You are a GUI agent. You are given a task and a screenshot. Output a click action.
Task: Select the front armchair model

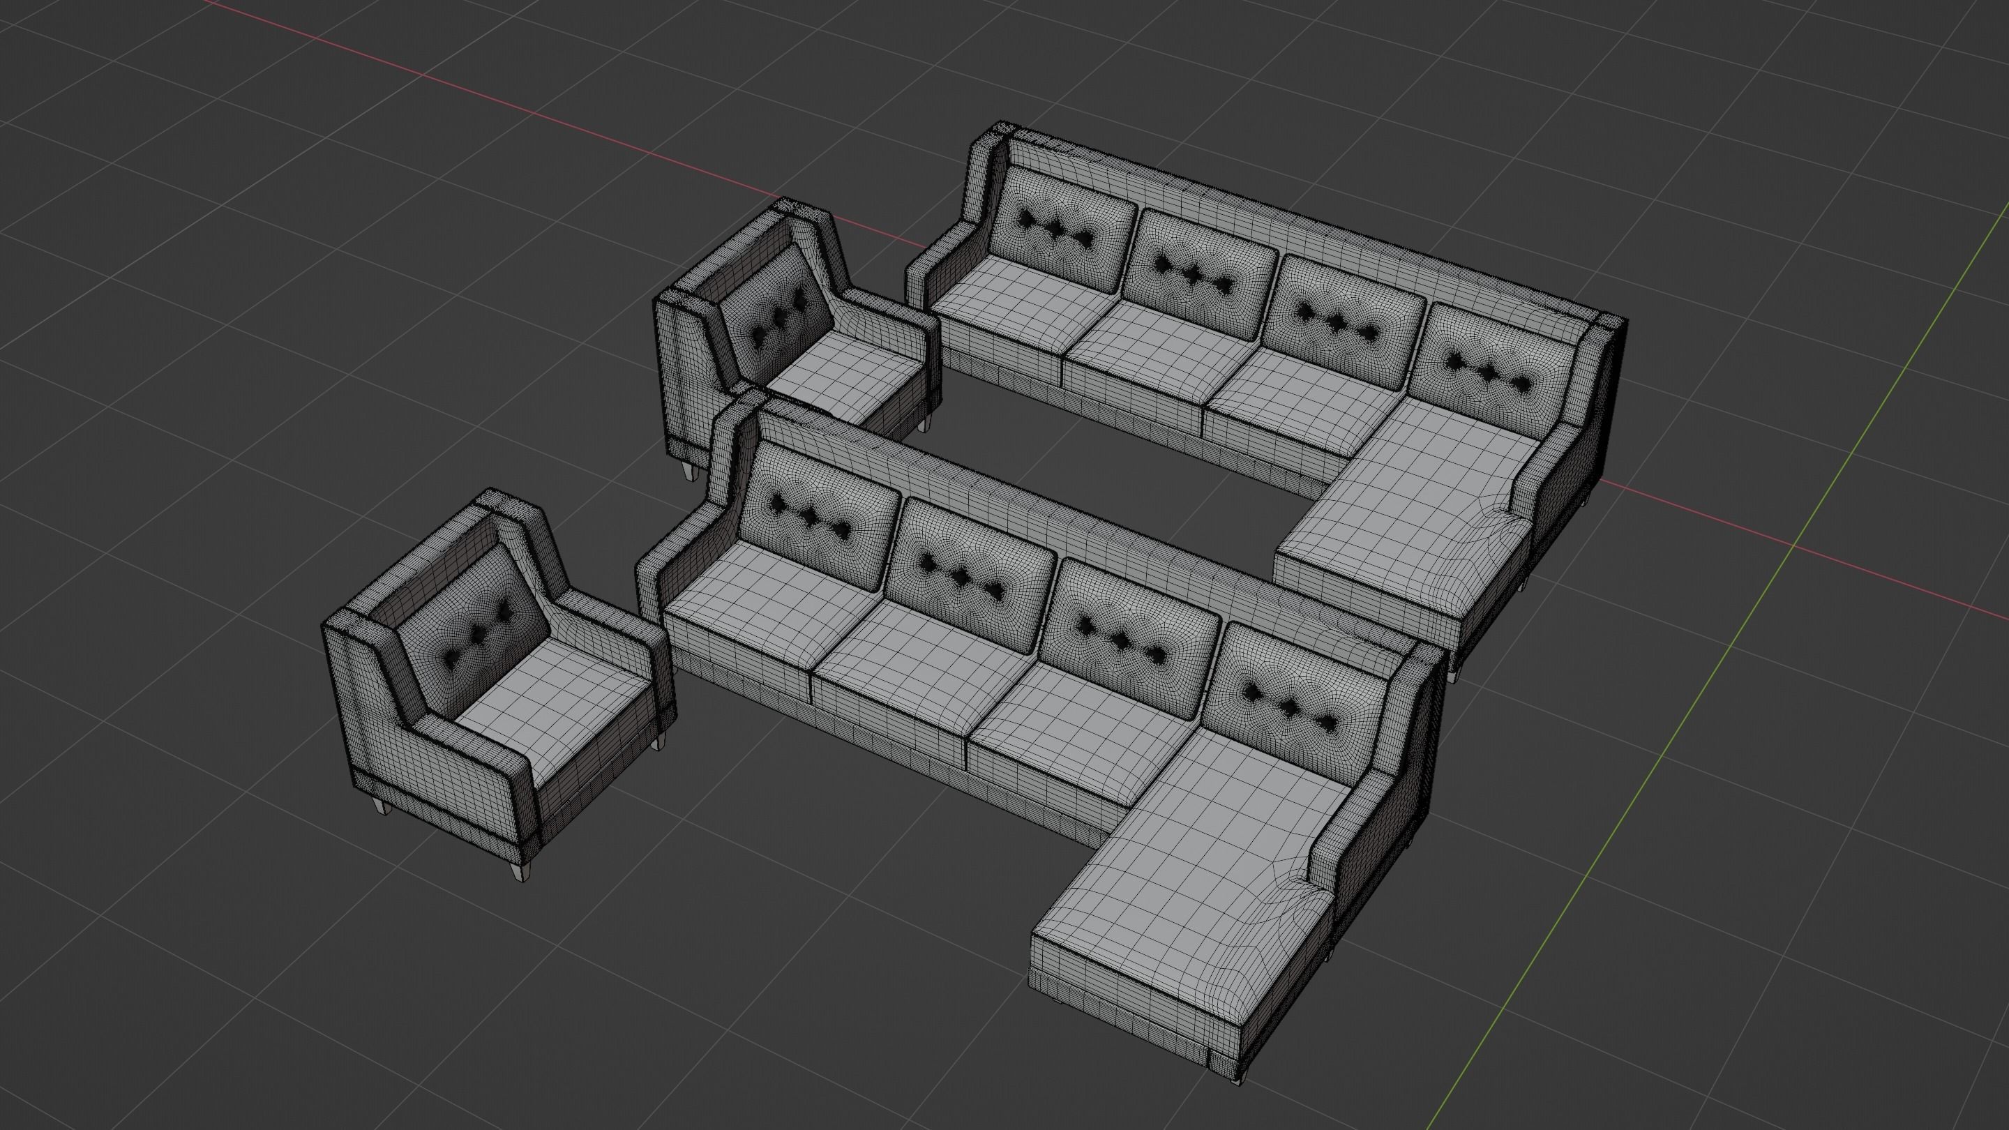point(499,686)
